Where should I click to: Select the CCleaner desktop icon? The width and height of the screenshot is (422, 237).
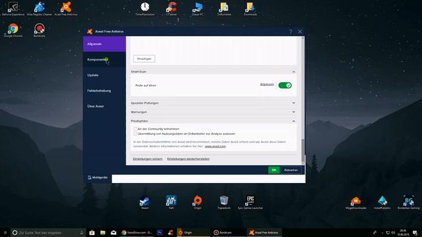(x=171, y=9)
